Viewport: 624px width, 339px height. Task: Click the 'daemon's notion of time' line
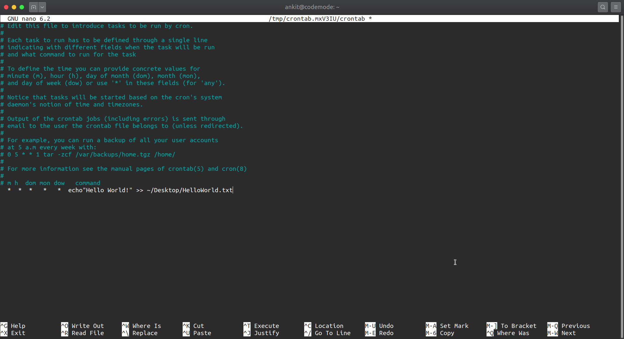pos(71,105)
